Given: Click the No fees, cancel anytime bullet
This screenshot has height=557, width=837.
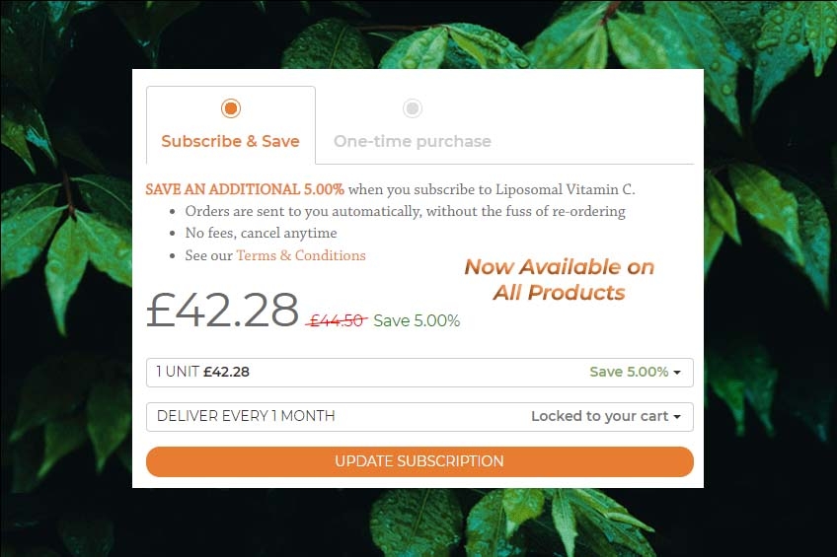Looking at the screenshot, I should coord(261,233).
